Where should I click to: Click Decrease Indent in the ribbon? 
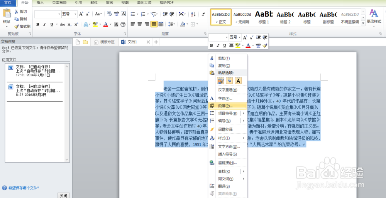coord(165,14)
